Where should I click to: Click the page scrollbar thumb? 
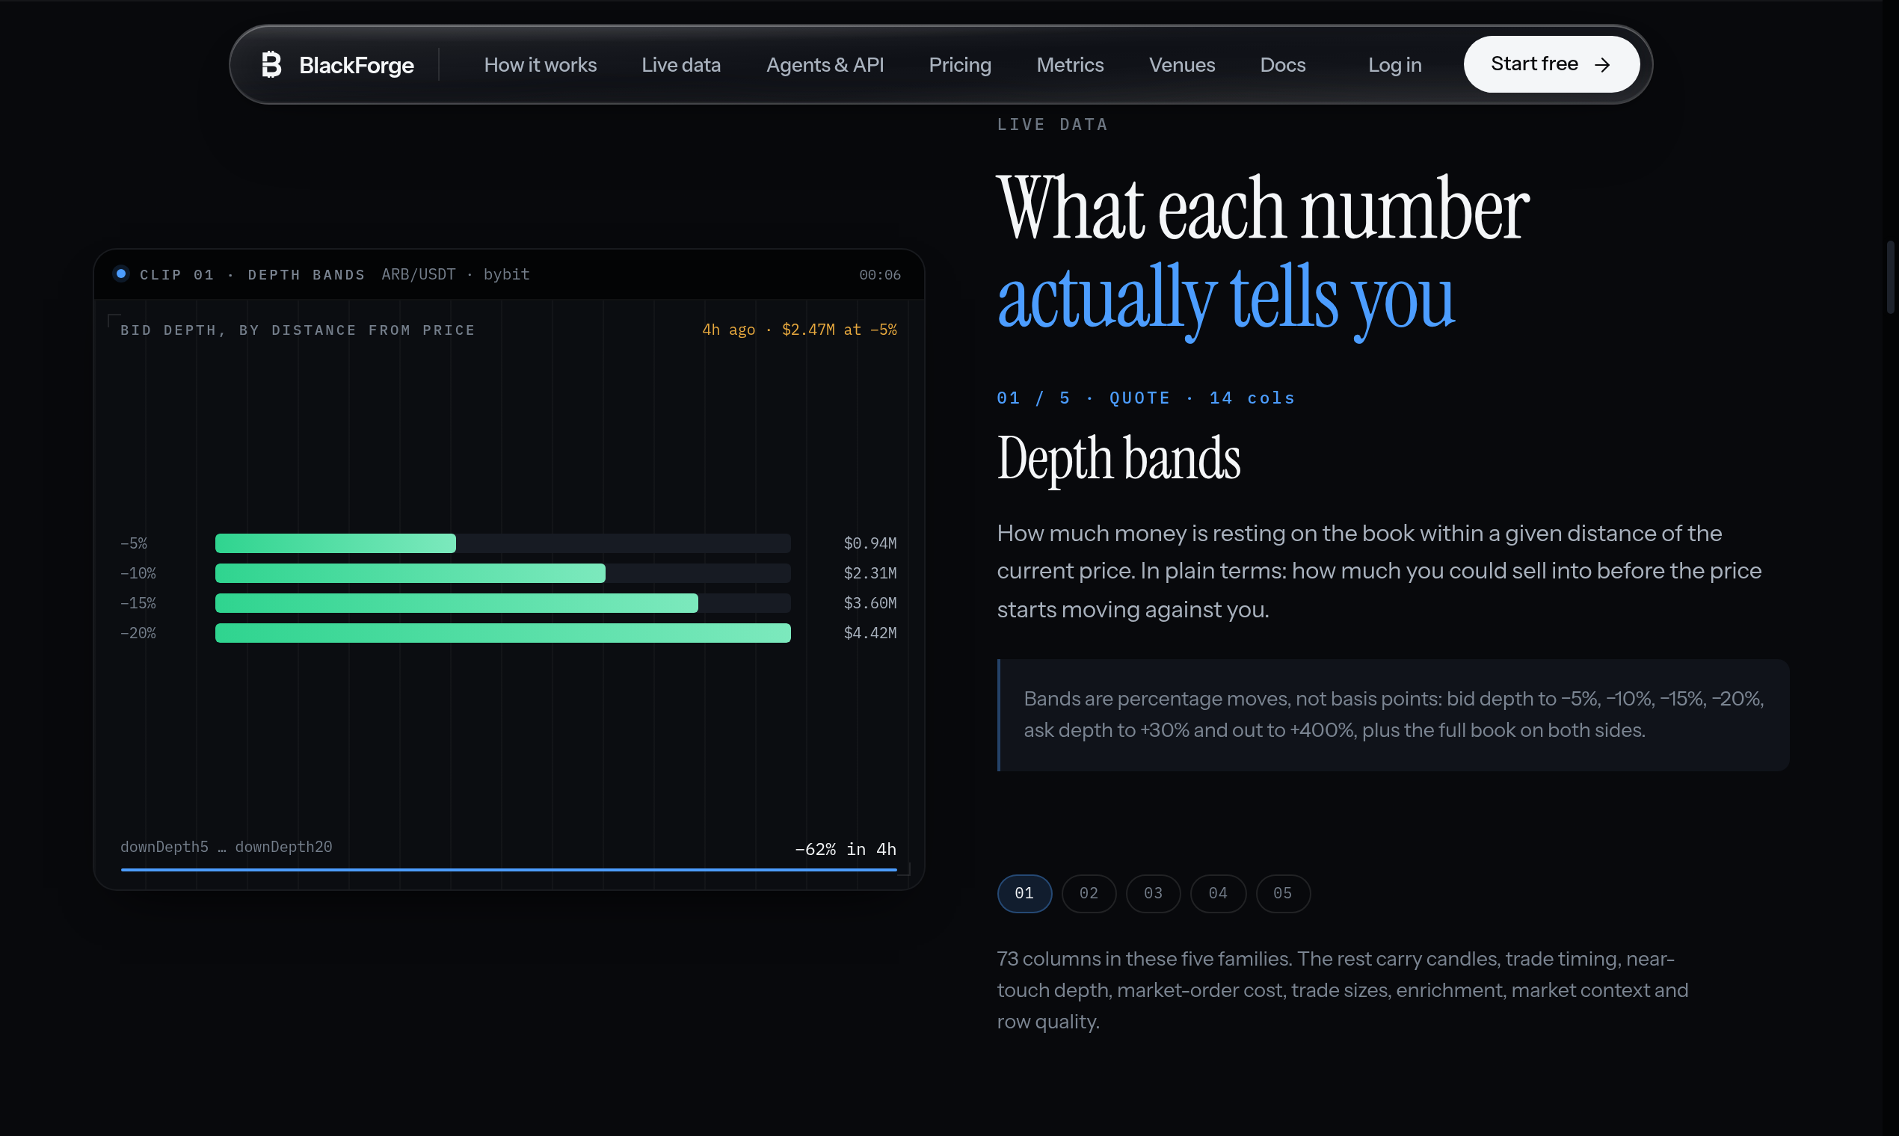[1891, 277]
